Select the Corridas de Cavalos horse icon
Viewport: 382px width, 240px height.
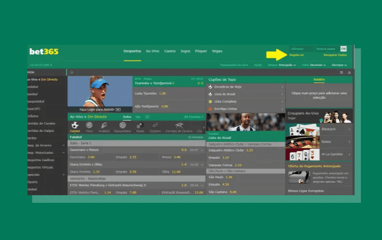(179, 125)
